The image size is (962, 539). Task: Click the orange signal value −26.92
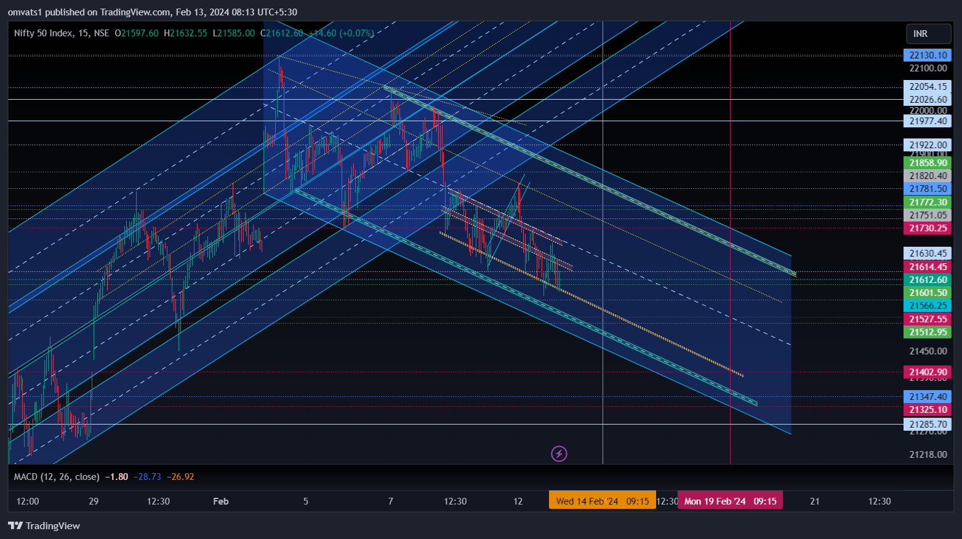pos(182,477)
